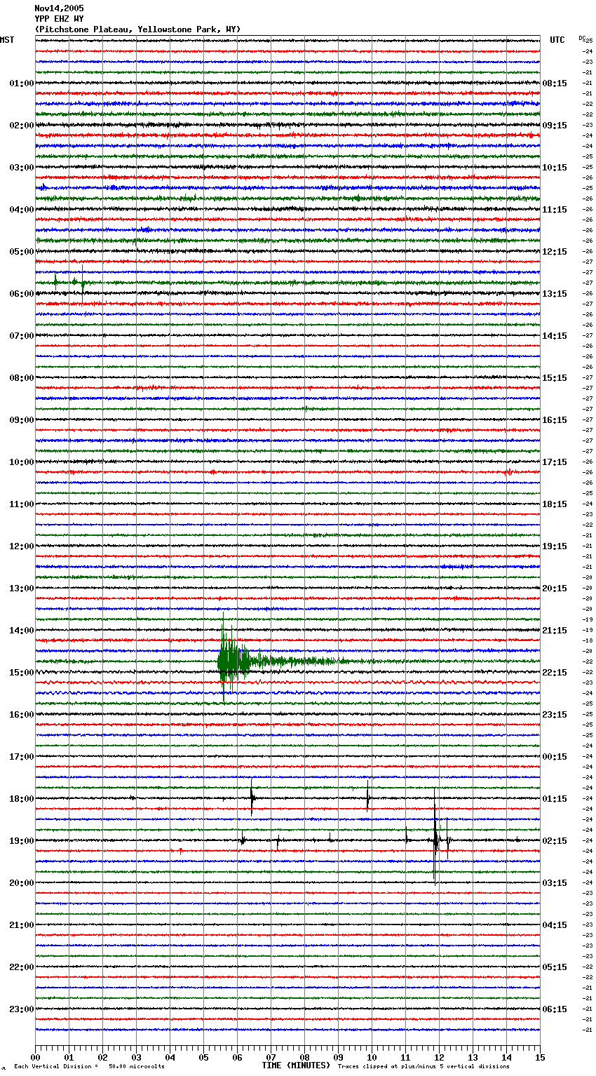Select the 10:00 MST time label
This screenshot has width=596, height=1076.
click(x=22, y=462)
